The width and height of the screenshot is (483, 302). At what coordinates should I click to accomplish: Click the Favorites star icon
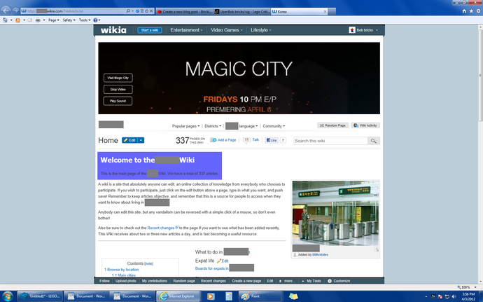pos(471,11)
